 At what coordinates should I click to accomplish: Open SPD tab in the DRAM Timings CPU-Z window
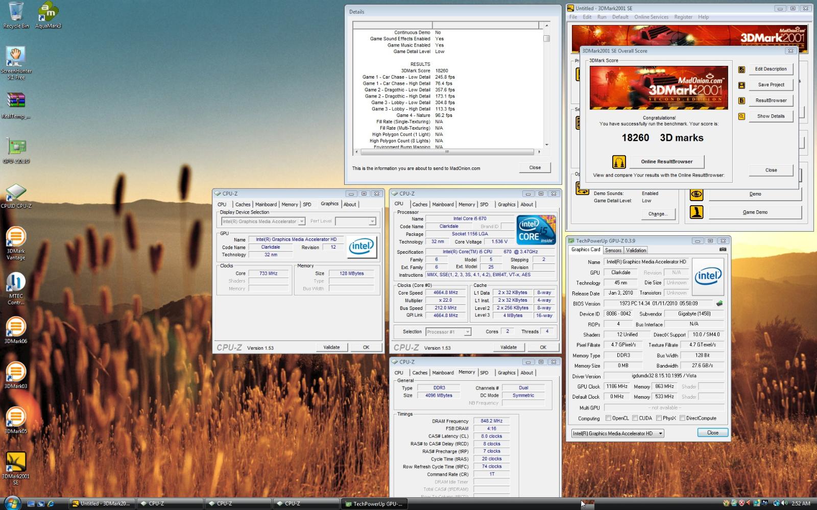pyautogui.click(x=484, y=373)
